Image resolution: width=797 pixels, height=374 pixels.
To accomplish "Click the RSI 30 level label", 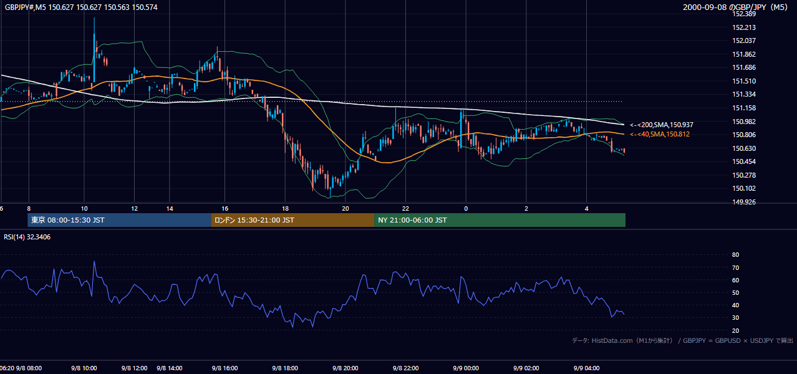I will [736, 318].
